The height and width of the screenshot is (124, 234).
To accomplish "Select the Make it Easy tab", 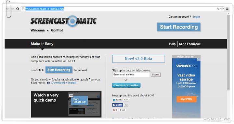I will coord(42,44).
